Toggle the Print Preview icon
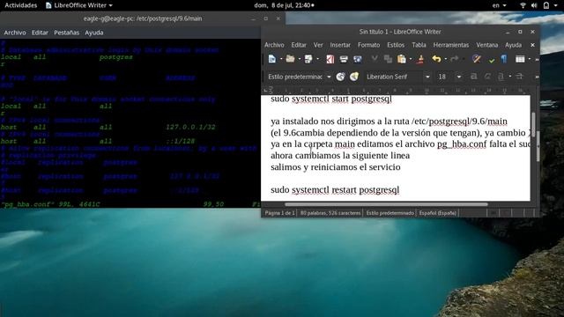This screenshot has width=564, height=317. coord(357,59)
